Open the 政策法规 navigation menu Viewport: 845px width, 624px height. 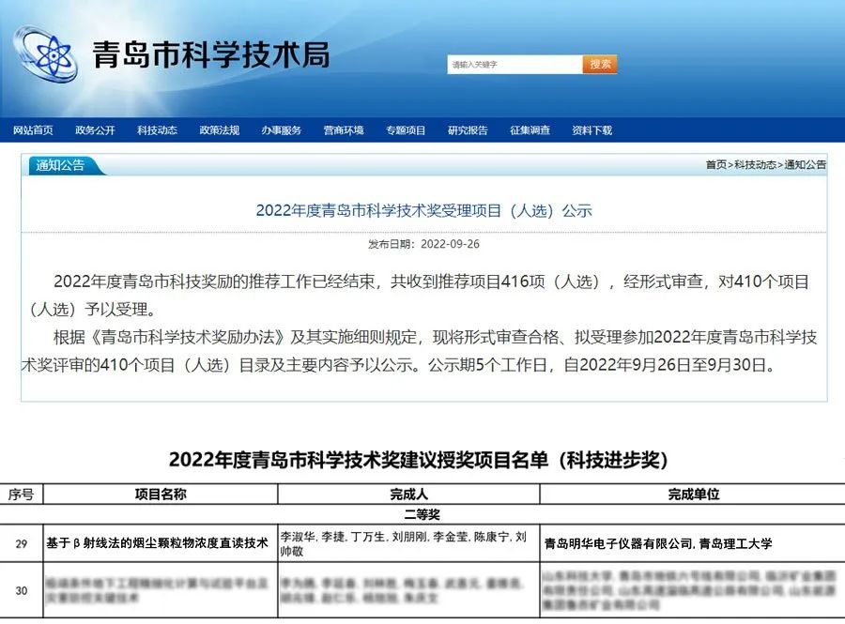click(219, 130)
